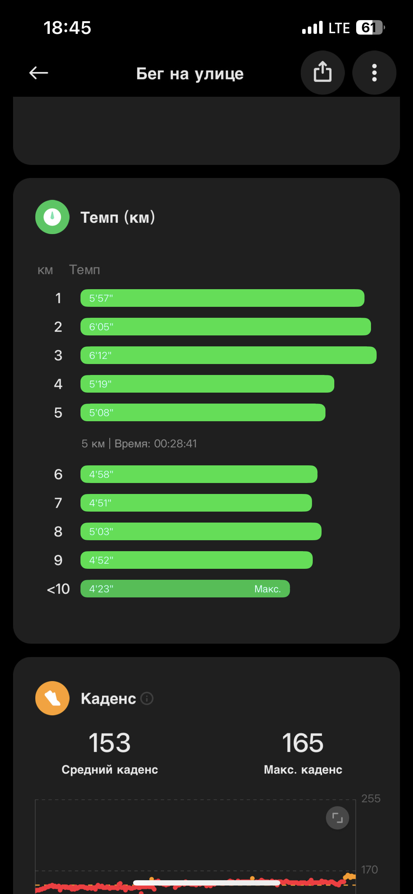Open the cadence info circle icon

(147, 698)
